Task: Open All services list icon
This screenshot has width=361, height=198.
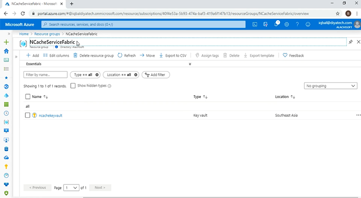Action: coord(6,69)
